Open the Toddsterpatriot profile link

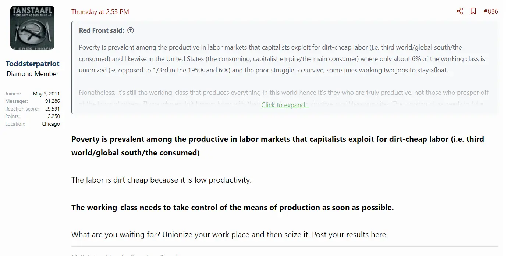(x=32, y=64)
